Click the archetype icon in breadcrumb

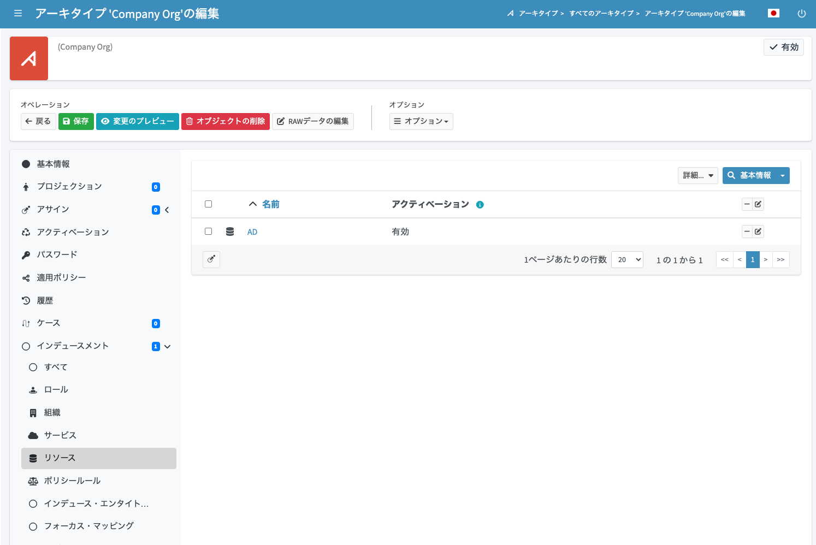pyautogui.click(x=511, y=14)
